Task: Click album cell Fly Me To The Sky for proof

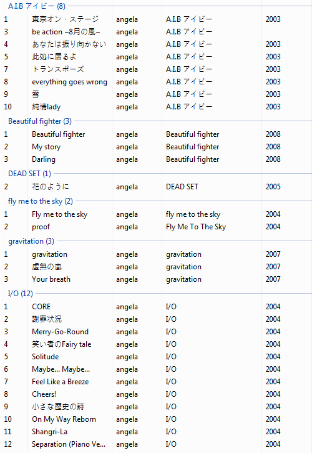Action: click(196, 227)
